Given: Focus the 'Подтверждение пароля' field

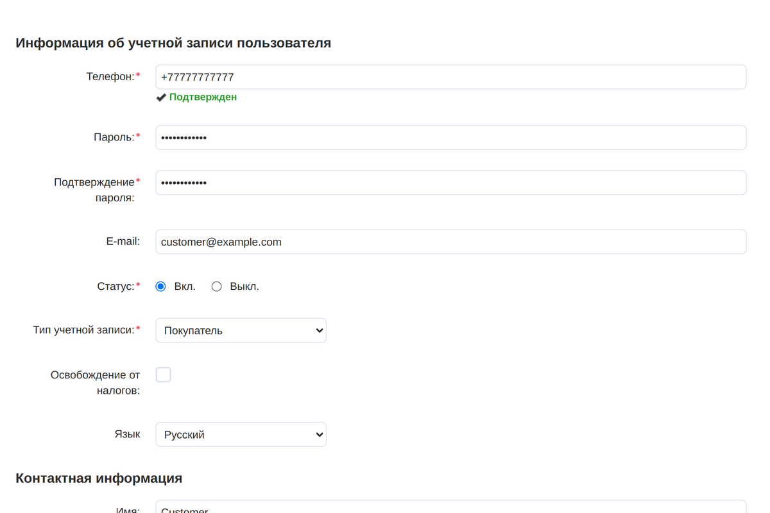Looking at the screenshot, I should (x=450, y=183).
